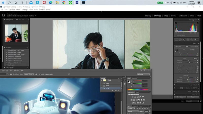Expand Lightroom B&W Filter Presets folder
The width and height of the screenshot is (203, 114).
6,50
